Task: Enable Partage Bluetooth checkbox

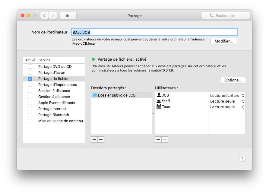Action: coord(30,115)
